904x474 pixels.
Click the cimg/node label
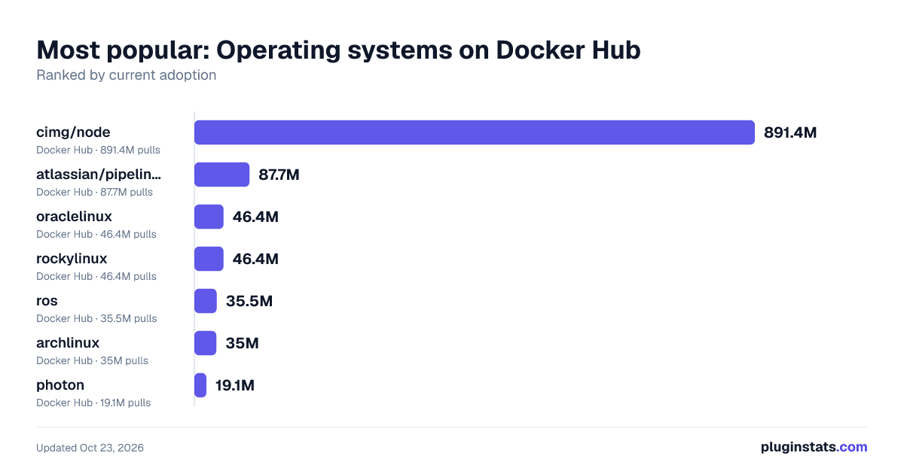[x=73, y=132]
